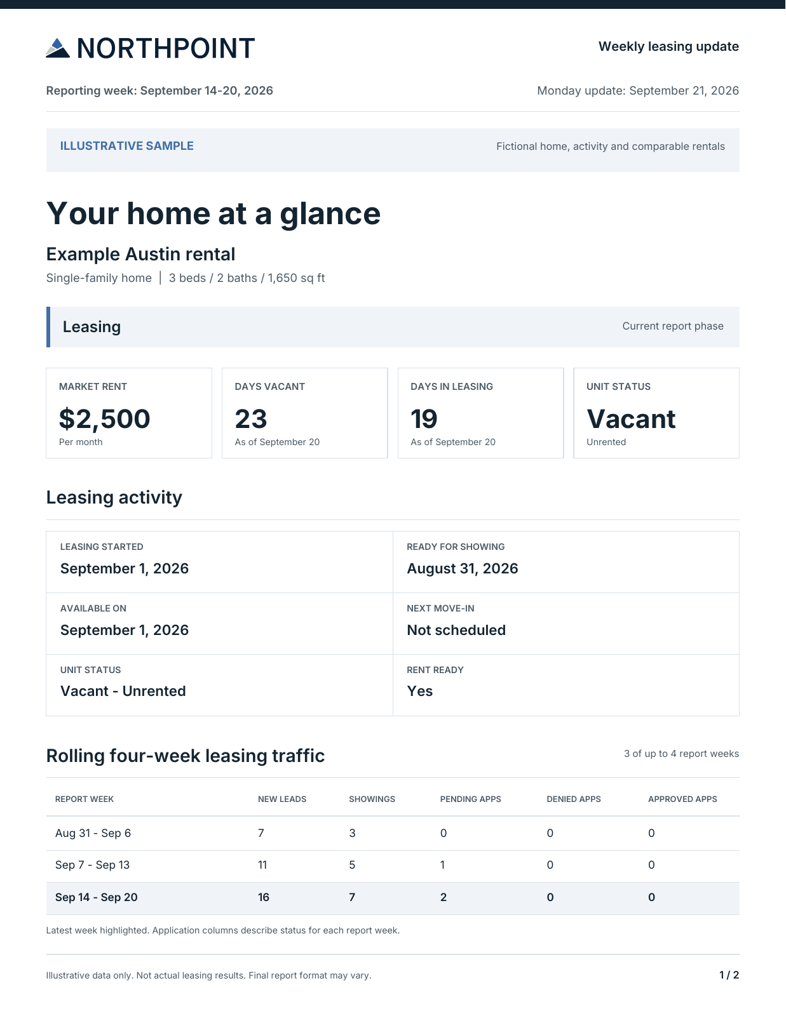Screen dimensions: 786x1016
Task: Click the 'MARKET RENT' card label
Action: 93,386
